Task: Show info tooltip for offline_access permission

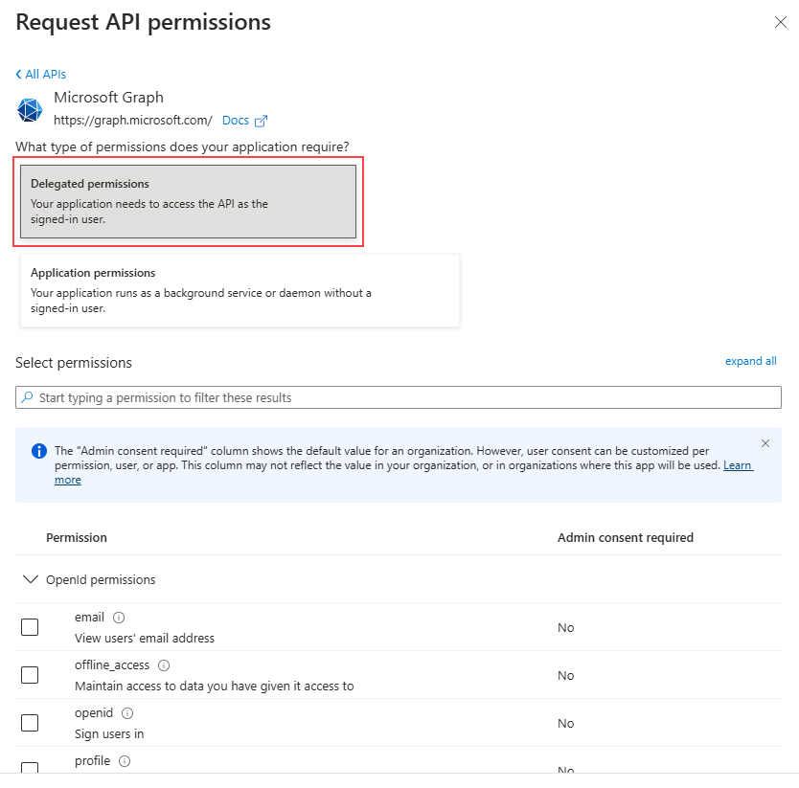Action: [164, 665]
